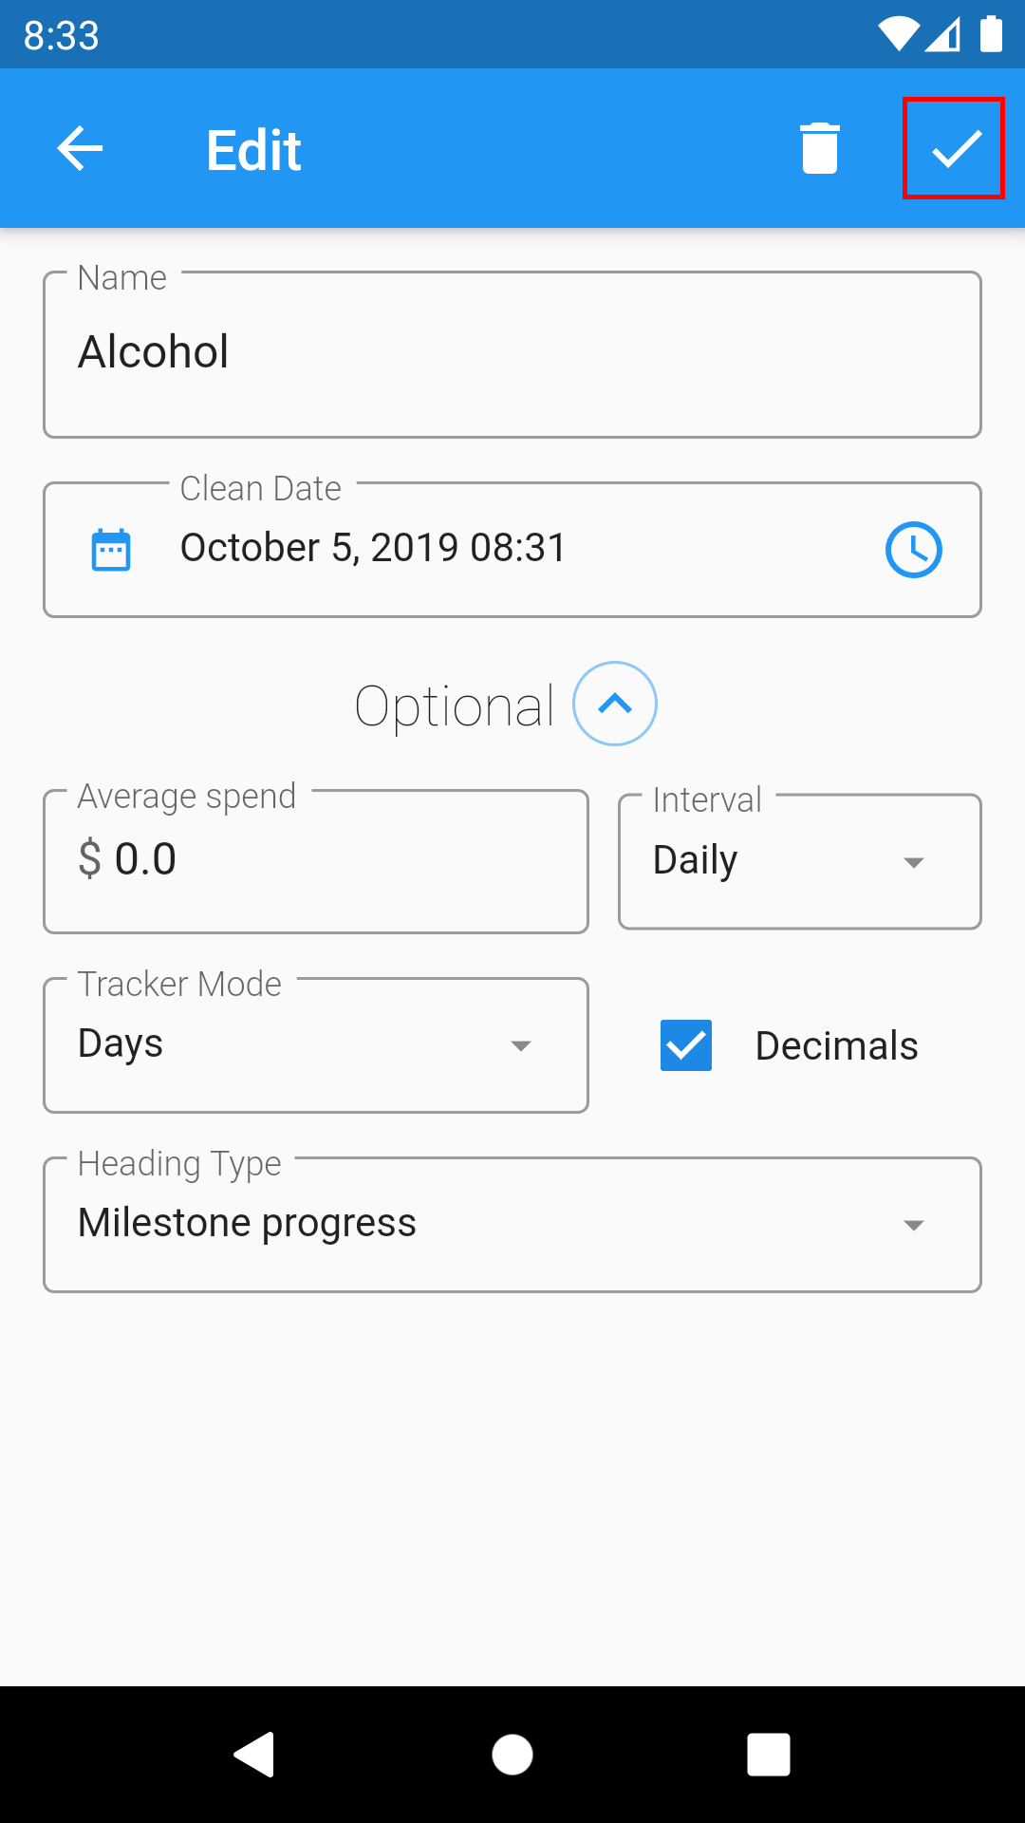Open the Tracker Mode dropdown

(x=316, y=1045)
